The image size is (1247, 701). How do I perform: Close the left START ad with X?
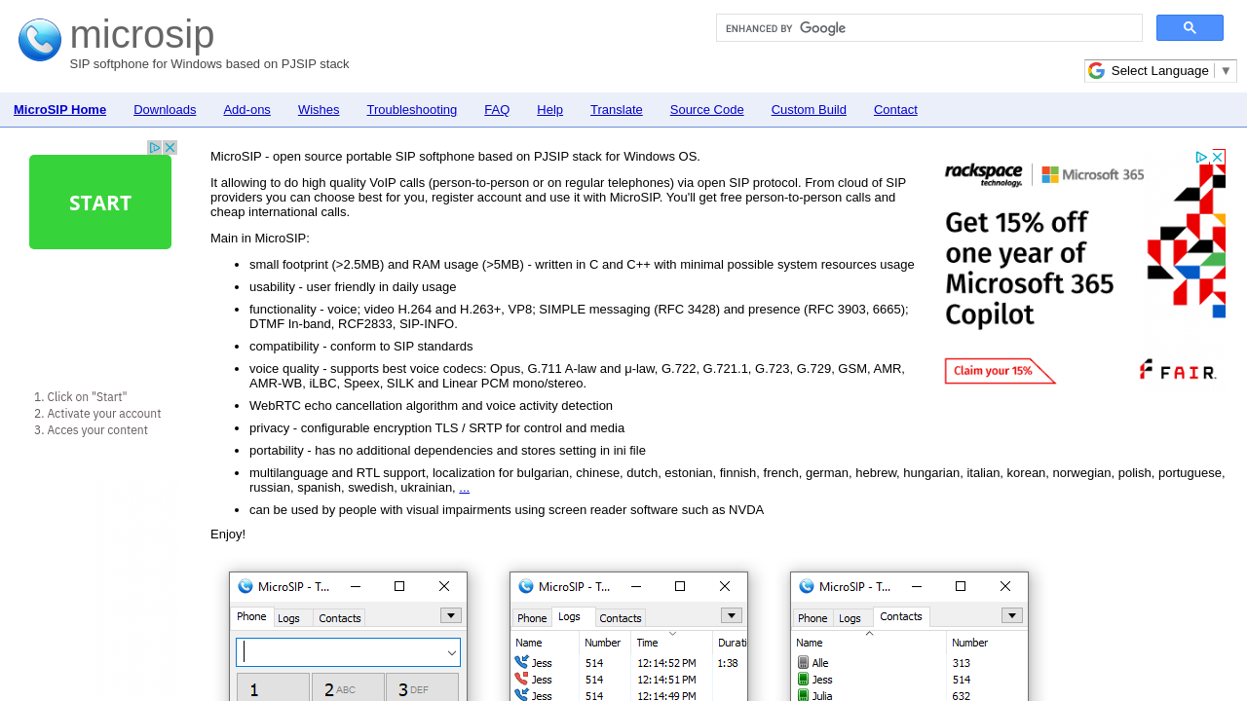[x=170, y=148]
